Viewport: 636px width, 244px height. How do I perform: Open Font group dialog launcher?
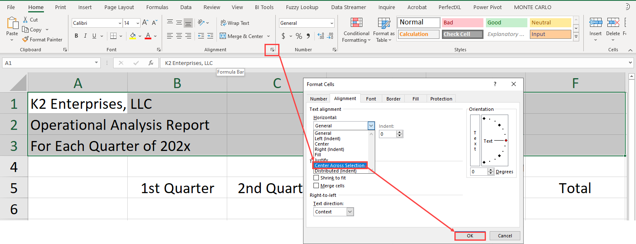tap(159, 50)
